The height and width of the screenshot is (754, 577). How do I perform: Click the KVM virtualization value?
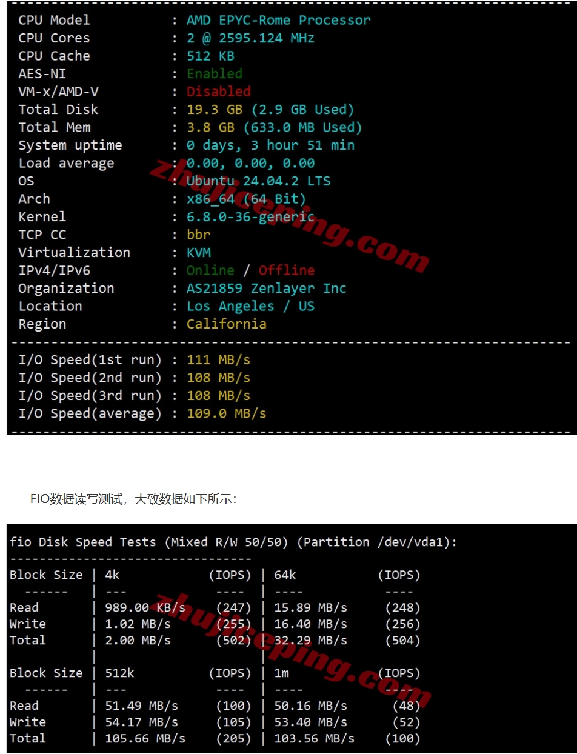[x=199, y=253]
